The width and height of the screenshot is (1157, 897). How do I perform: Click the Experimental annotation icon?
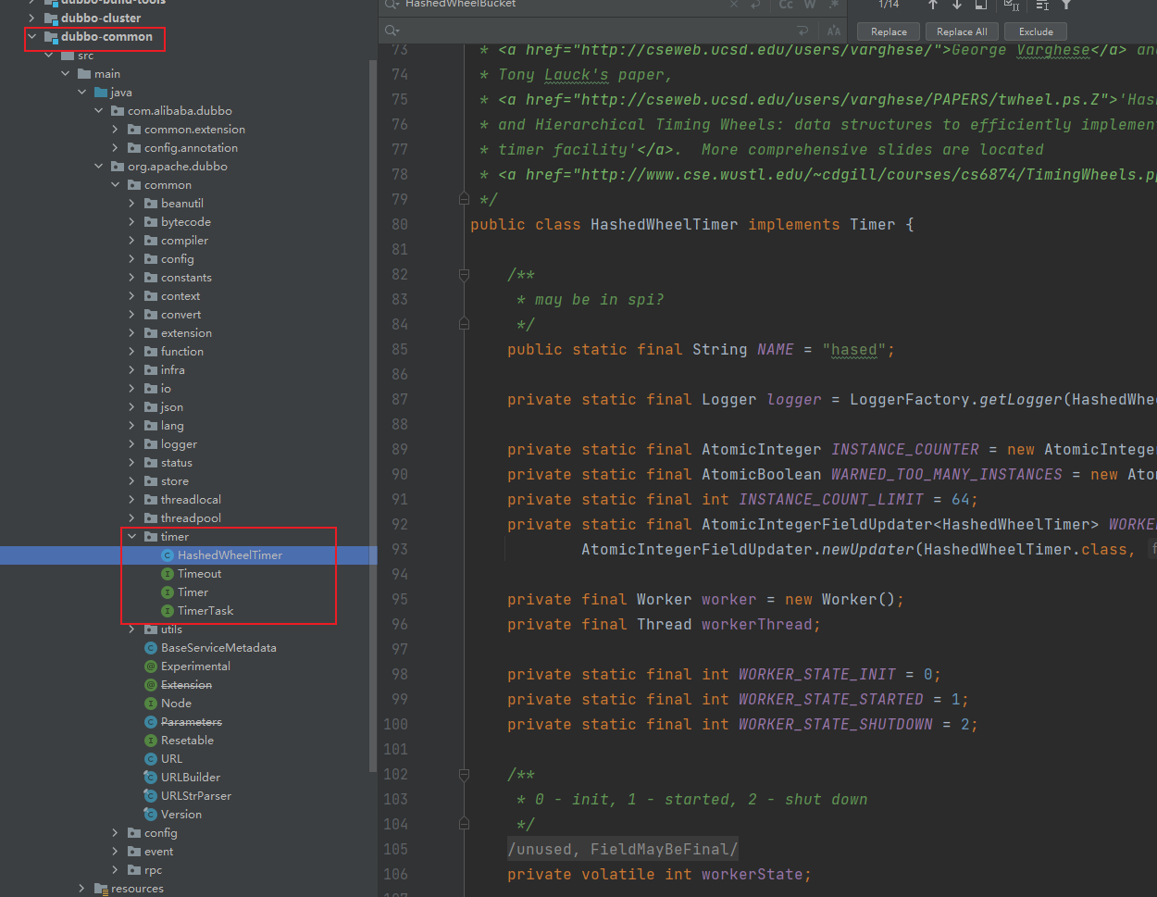pyautogui.click(x=151, y=667)
